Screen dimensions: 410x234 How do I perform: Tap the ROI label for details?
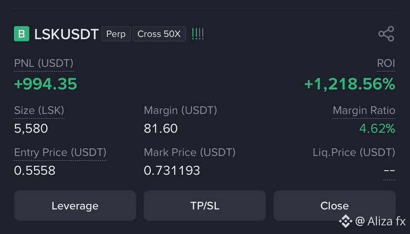386,63
